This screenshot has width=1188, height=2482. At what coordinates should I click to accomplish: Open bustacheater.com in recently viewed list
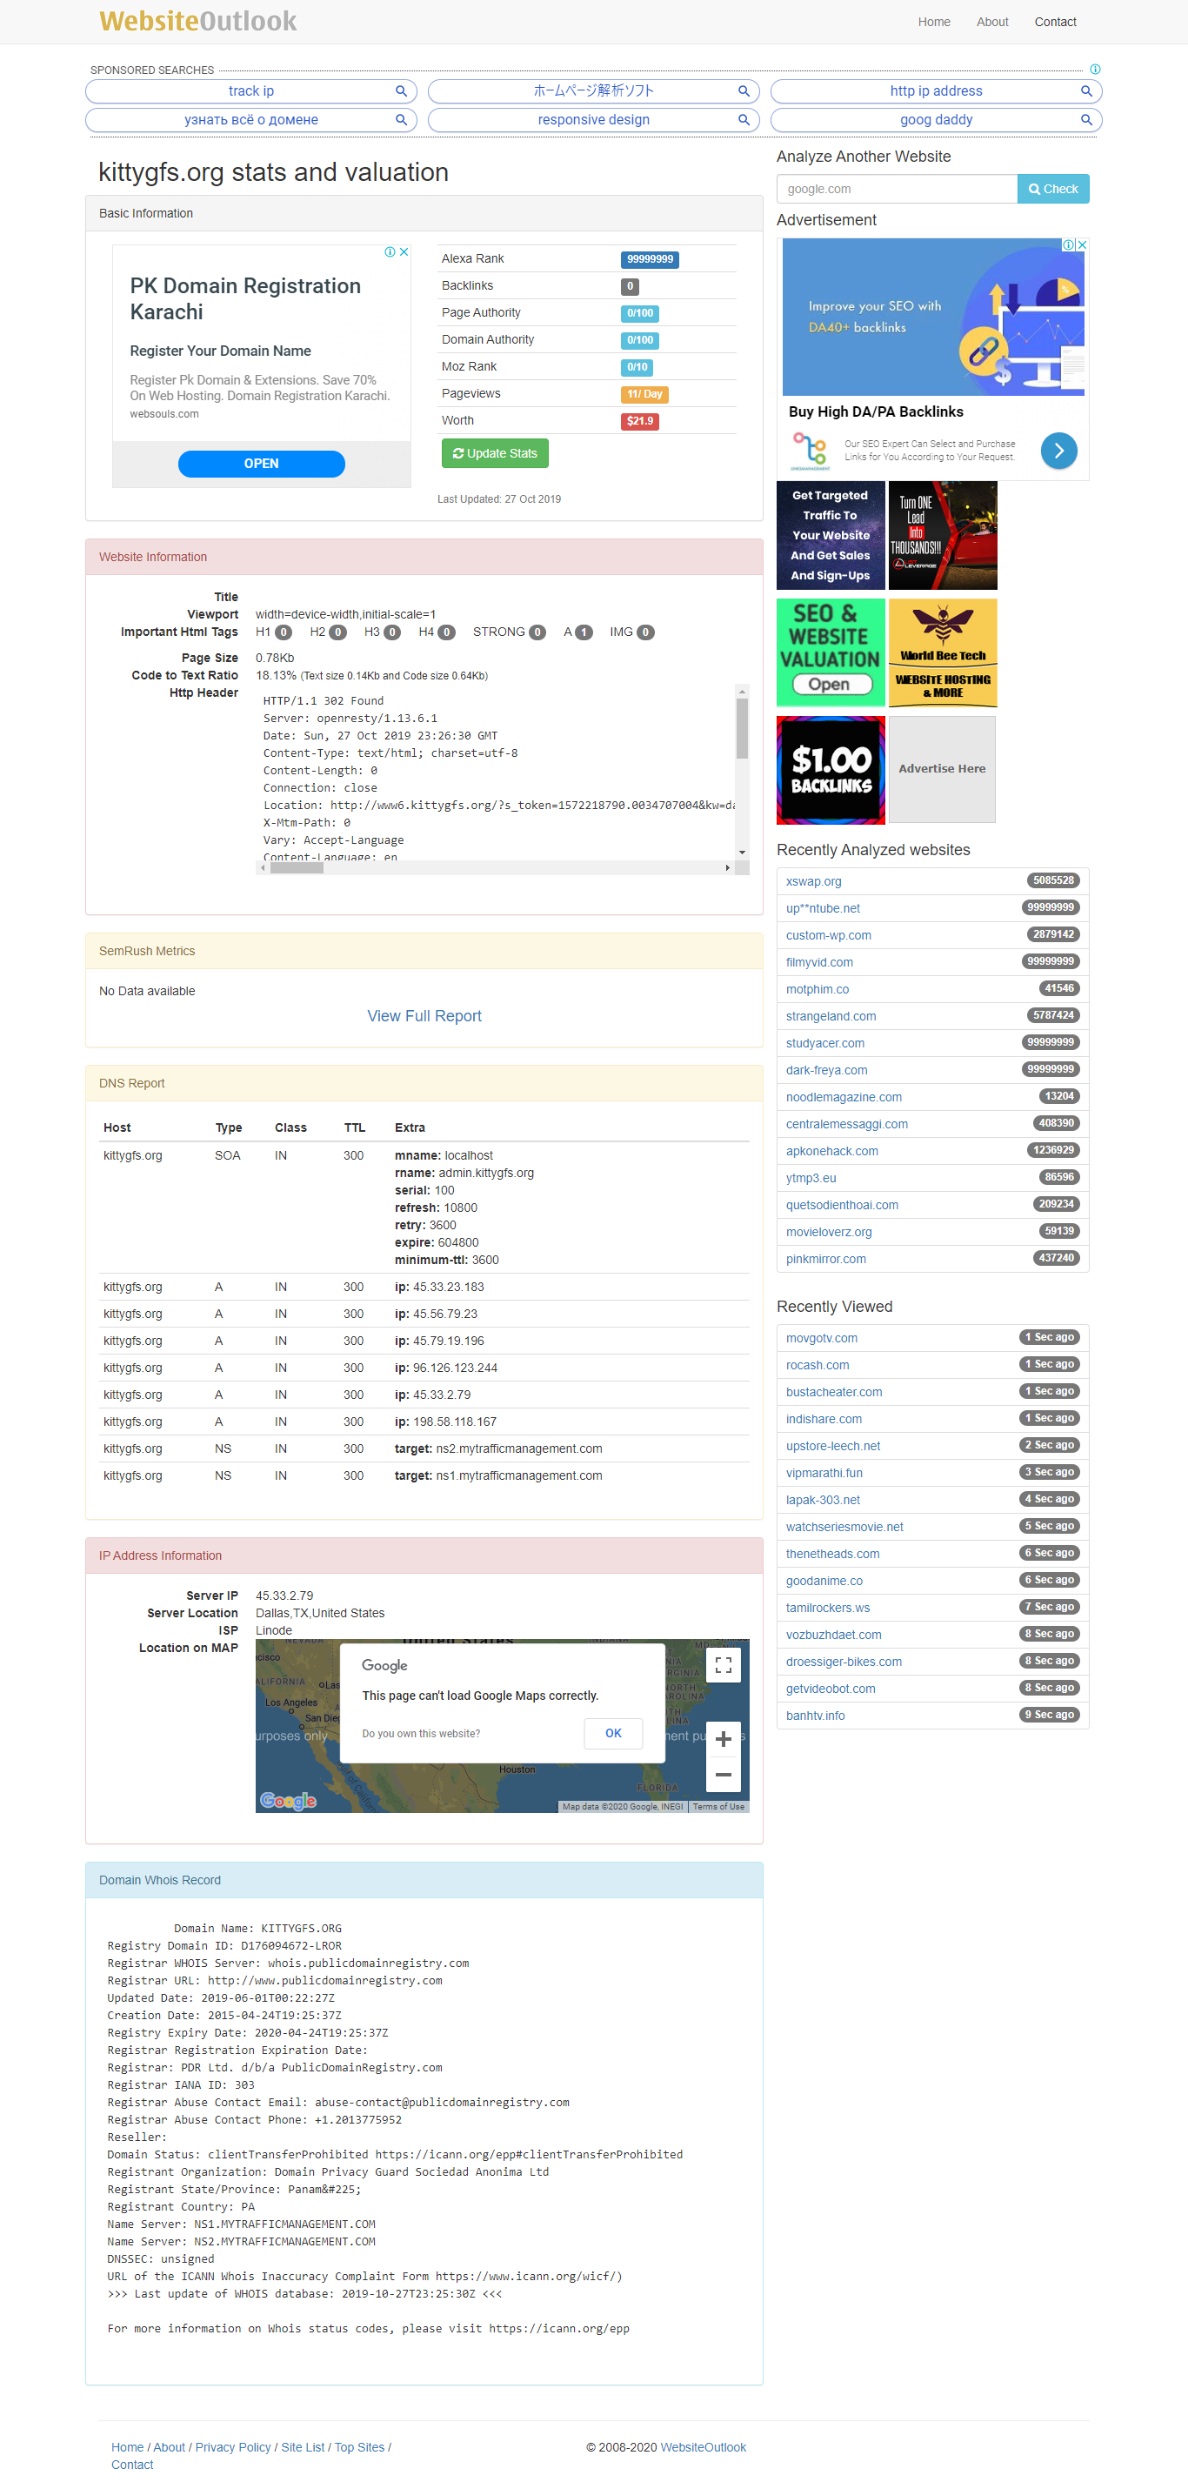click(833, 1392)
